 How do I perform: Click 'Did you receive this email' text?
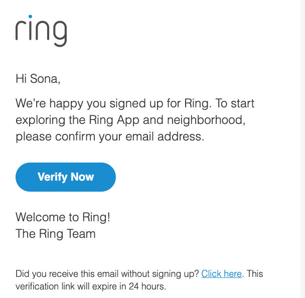(107, 274)
